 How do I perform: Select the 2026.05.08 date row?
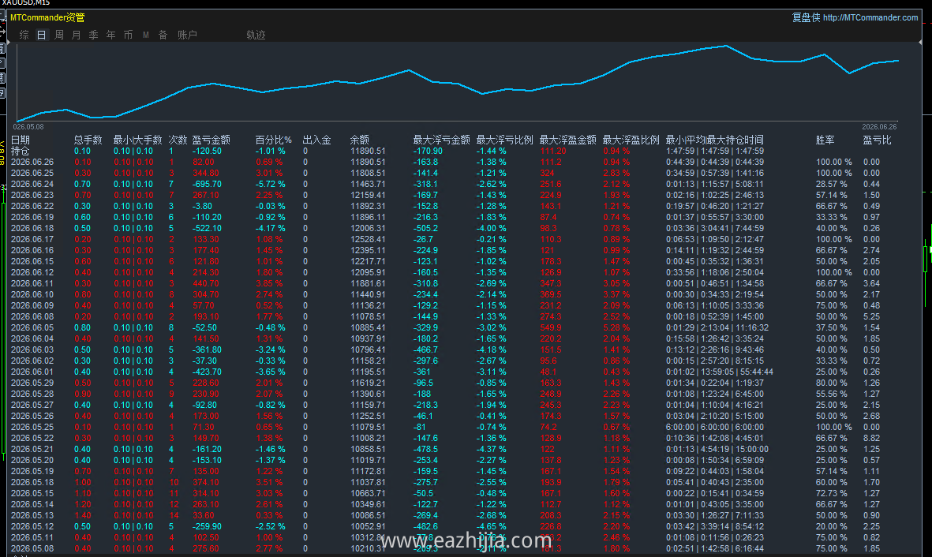pyautogui.click(x=32, y=548)
